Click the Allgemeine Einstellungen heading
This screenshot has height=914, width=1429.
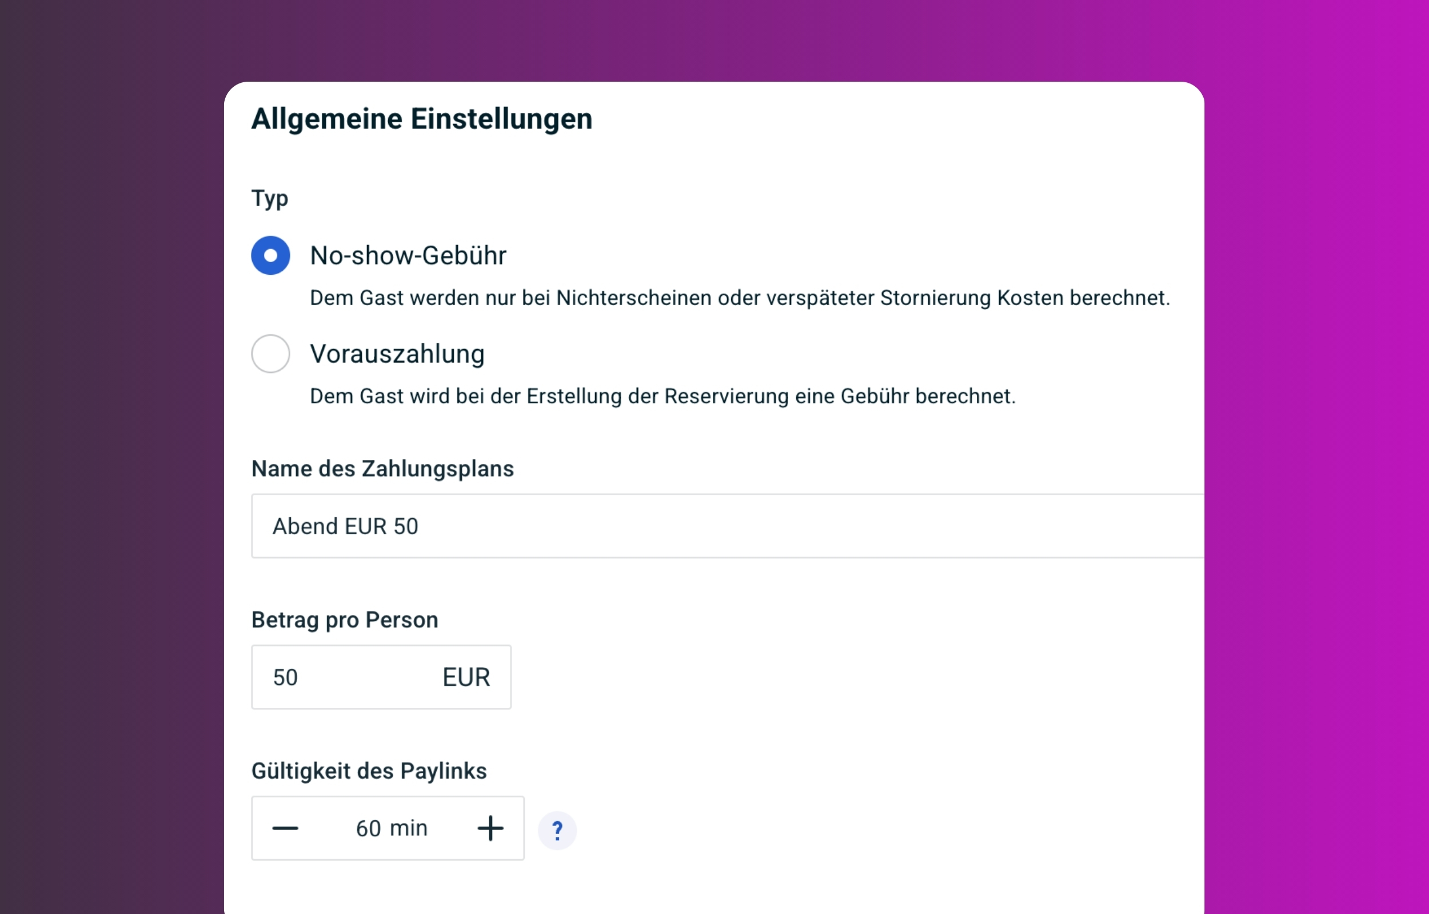click(x=421, y=119)
